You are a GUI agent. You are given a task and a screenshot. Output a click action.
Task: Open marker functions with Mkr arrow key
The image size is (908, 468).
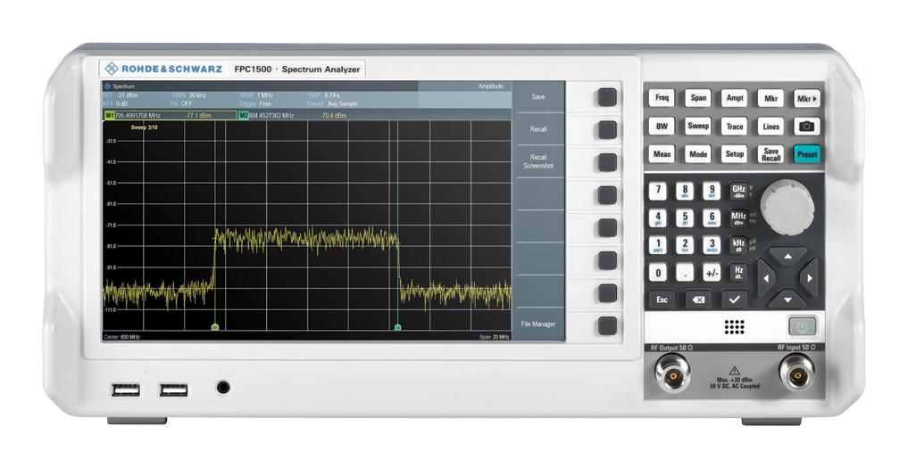click(807, 99)
